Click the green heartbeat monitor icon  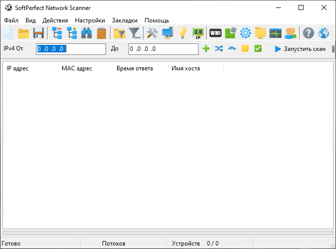pos(275,33)
